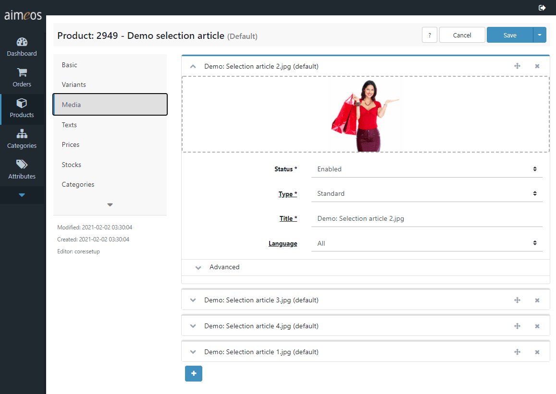The height and width of the screenshot is (394, 556).
Task: Click the Title input field
Action: pos(426,219)
